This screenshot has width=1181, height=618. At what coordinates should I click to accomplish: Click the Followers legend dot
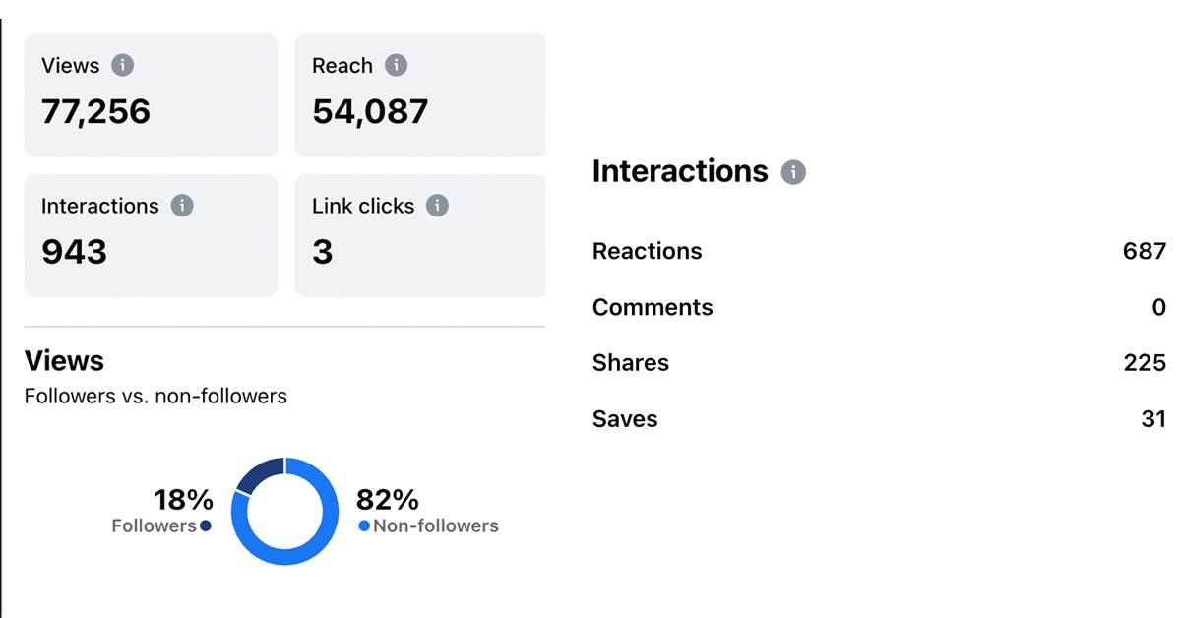point(206,526)
